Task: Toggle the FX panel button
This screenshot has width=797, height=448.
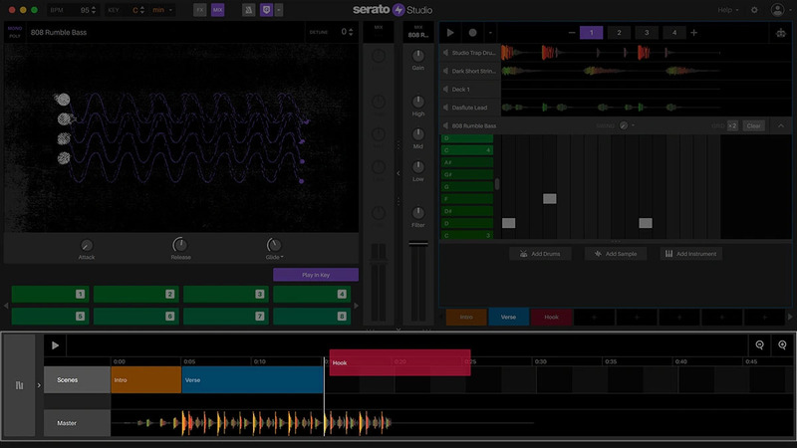Action: coord(200,10)
